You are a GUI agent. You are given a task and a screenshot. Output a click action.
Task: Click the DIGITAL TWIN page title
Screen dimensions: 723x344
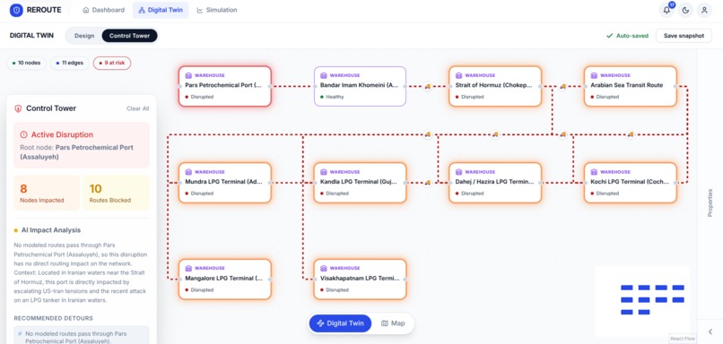coord(31,36)
